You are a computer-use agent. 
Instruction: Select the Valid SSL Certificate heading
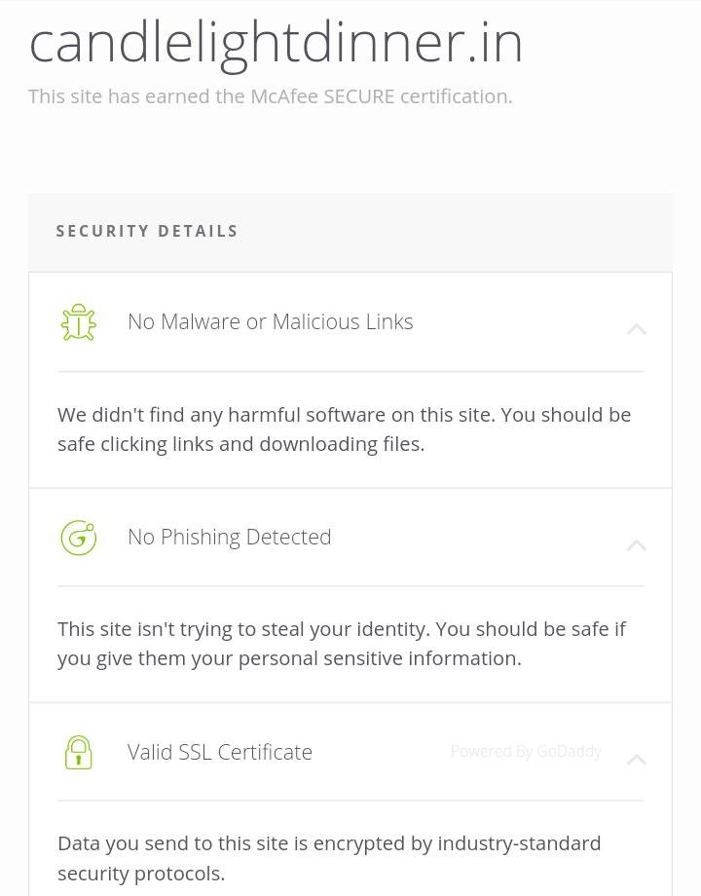coord(219,752)
